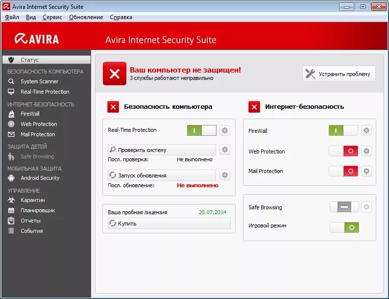Select Web Protection in the sidebar
The height and width of the screenshot is (299, 389).
[x=39, y=124]
